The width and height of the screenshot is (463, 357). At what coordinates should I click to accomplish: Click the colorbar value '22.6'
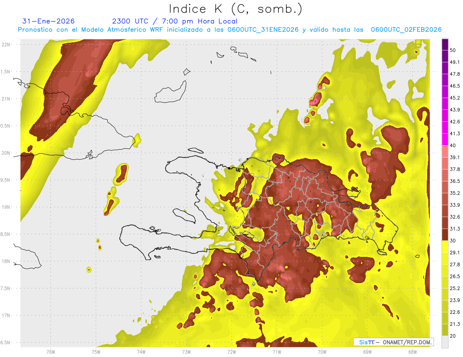tap(455, 312)
